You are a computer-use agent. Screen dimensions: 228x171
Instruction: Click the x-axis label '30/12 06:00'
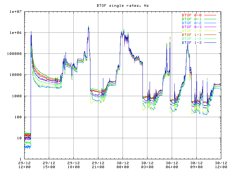[172, 165]
